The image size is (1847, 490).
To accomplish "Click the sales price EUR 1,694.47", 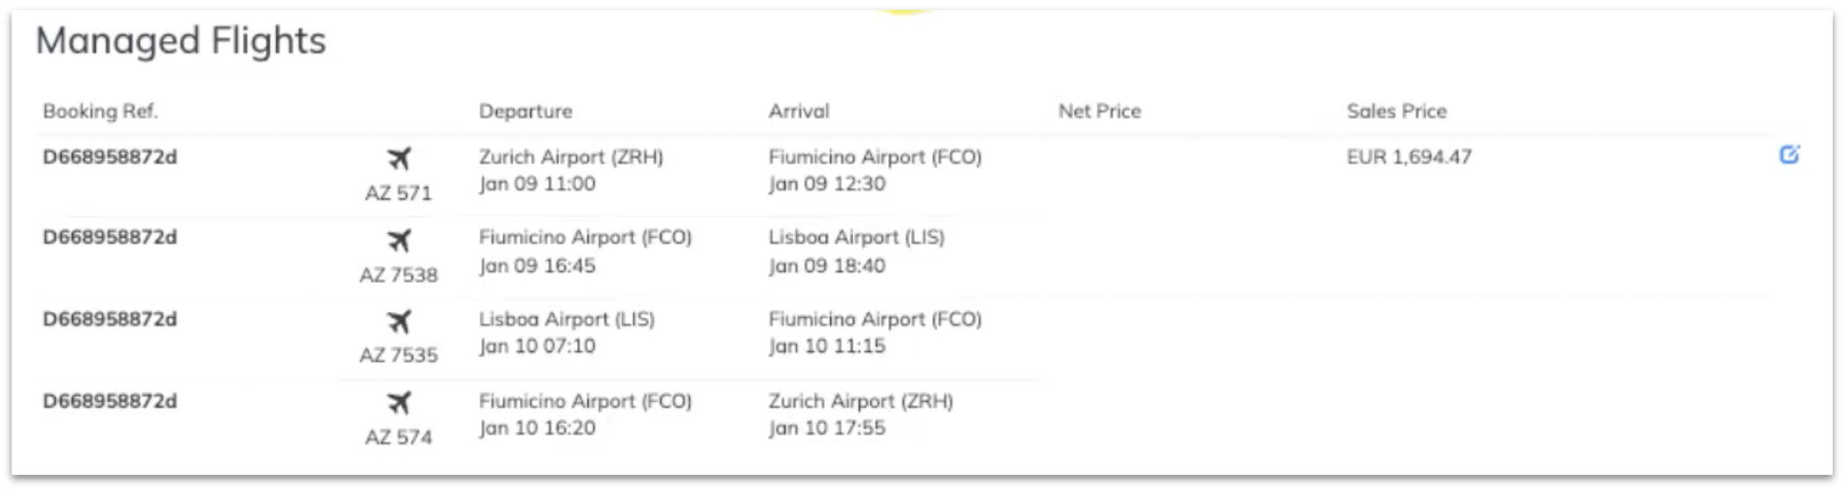I will [1409, 156].
